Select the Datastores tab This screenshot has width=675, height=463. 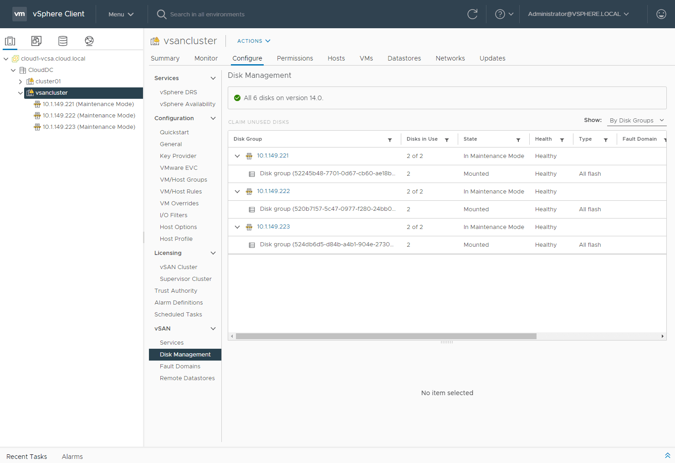(x=404, y=58)
